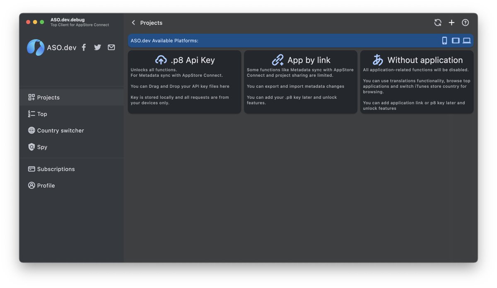Click the cloud upload icon
Image resolution: width=497 pixels, height=288 pixels.
point(161,60)
